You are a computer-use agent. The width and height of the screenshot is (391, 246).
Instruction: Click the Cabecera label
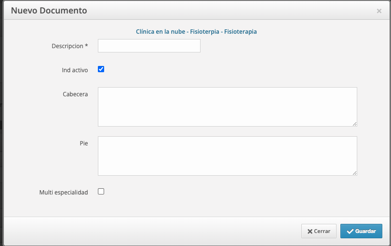(75, 94)
